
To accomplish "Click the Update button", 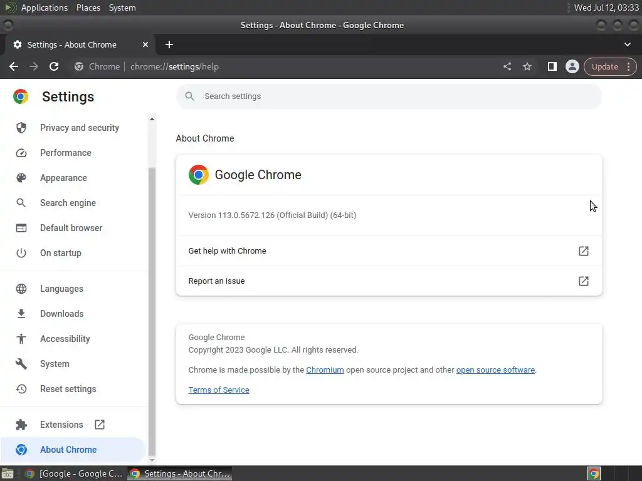I will click(604, 66).
